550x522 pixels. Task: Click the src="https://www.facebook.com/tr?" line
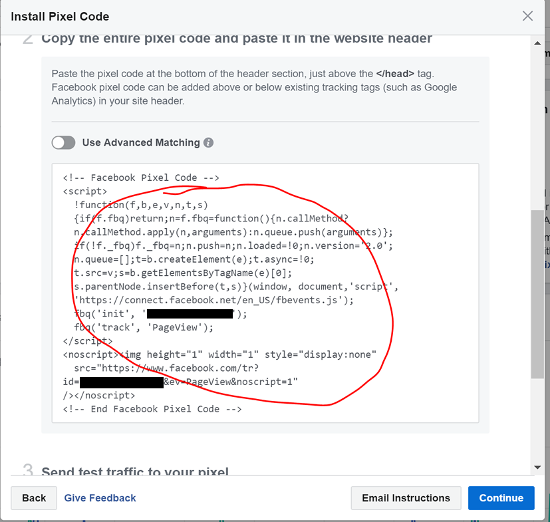[166, 368]
